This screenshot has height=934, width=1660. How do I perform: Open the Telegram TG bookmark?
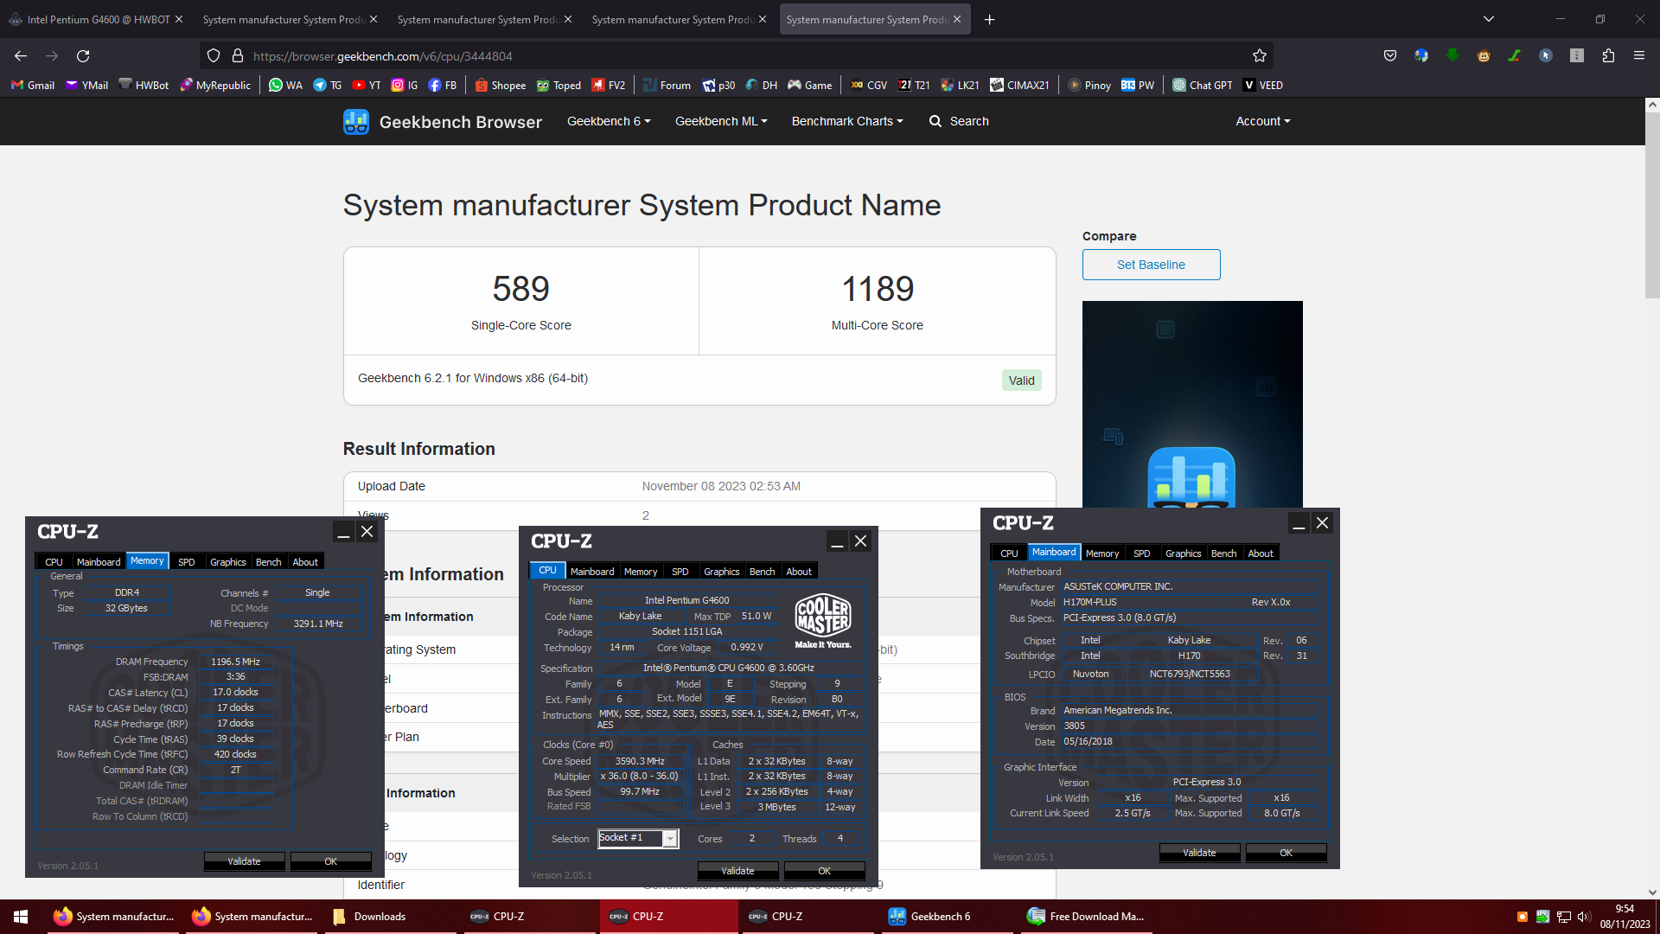tap(328, 85)
